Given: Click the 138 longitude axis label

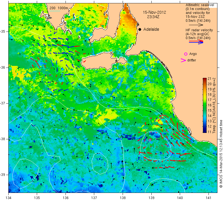Looking at the screenshot, I should (123, 198).
